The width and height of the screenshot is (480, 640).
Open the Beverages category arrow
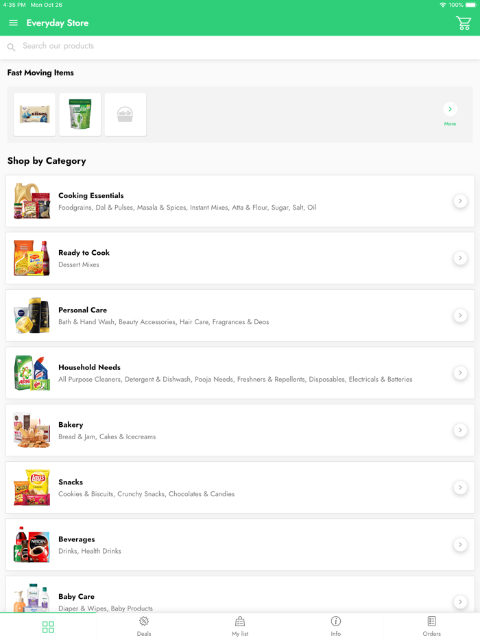pyautogui.click(x=460, y=545)
